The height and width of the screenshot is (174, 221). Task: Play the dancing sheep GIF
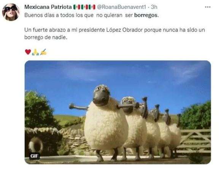(x=118, y=112)
